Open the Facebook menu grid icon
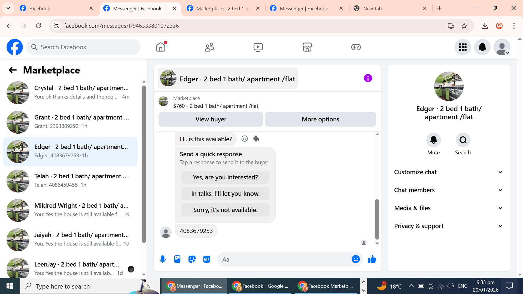Viewport: 523px width, 294px height. (463, 47)
